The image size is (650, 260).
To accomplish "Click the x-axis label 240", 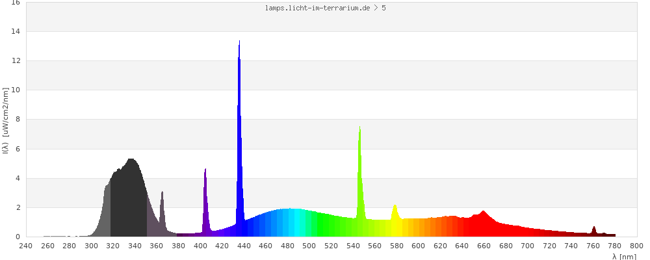I will pos(26,246).
